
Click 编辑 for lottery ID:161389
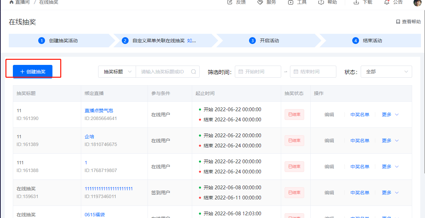pos(329,141)
